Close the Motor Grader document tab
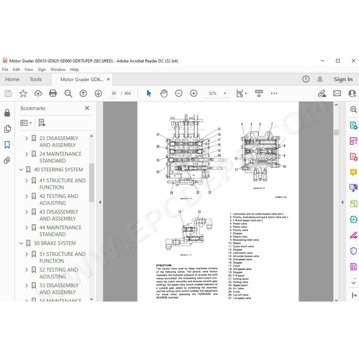Image resolution: width=359 pixels, height=359 pixels. [108, 79]
